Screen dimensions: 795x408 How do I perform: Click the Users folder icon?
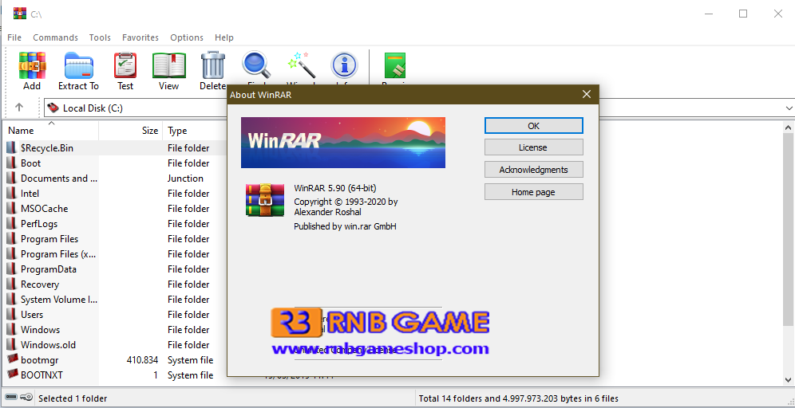12,314
